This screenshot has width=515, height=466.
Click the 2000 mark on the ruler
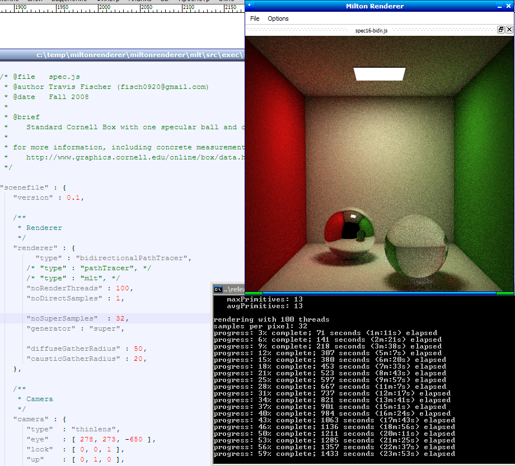coord(104,8)
